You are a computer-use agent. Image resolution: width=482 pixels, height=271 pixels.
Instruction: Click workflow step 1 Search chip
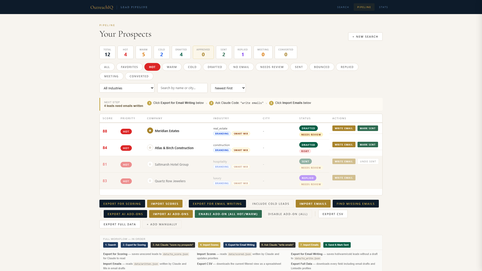(110, 245)
